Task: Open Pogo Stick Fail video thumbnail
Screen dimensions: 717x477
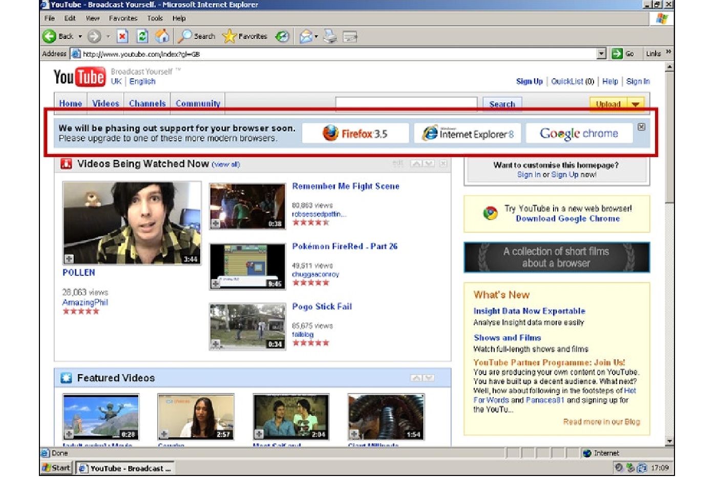Action: (x=247, y=327)
